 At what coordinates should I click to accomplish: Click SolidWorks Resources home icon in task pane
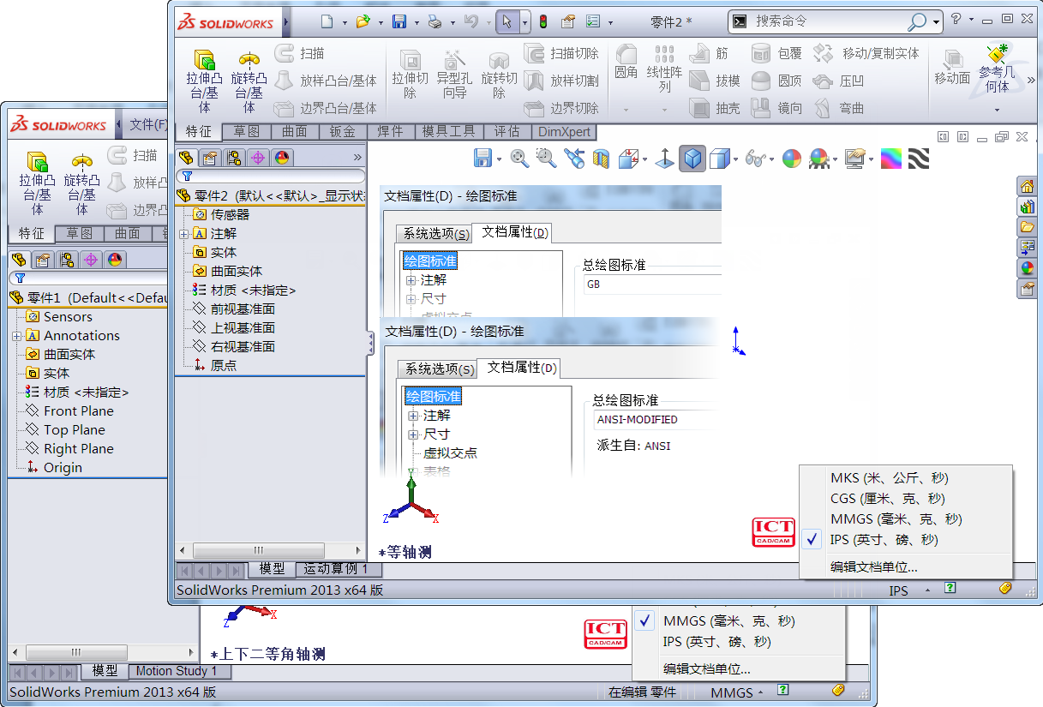click(1027, 187)
